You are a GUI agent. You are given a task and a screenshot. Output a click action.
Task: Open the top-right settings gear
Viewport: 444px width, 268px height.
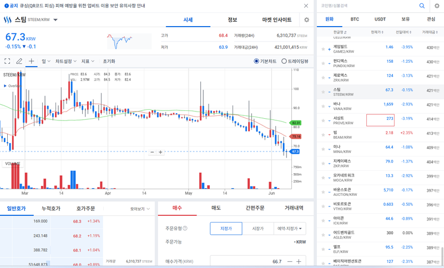[x=437, y=6]
